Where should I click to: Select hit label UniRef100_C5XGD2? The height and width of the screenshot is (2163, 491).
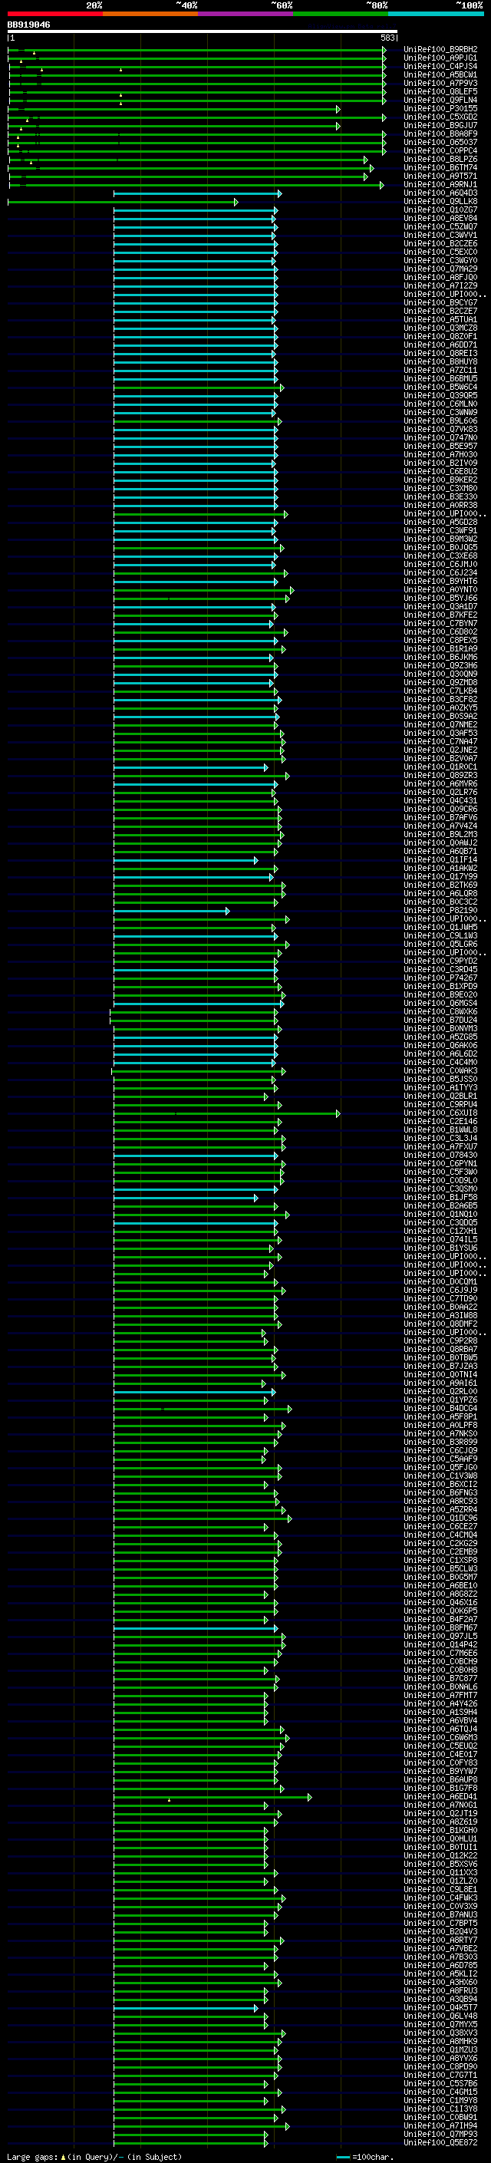(440, 117)
